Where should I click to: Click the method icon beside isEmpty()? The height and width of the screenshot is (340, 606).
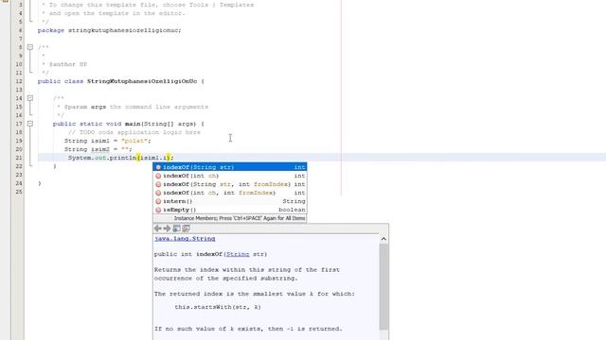tap(158, 210)
